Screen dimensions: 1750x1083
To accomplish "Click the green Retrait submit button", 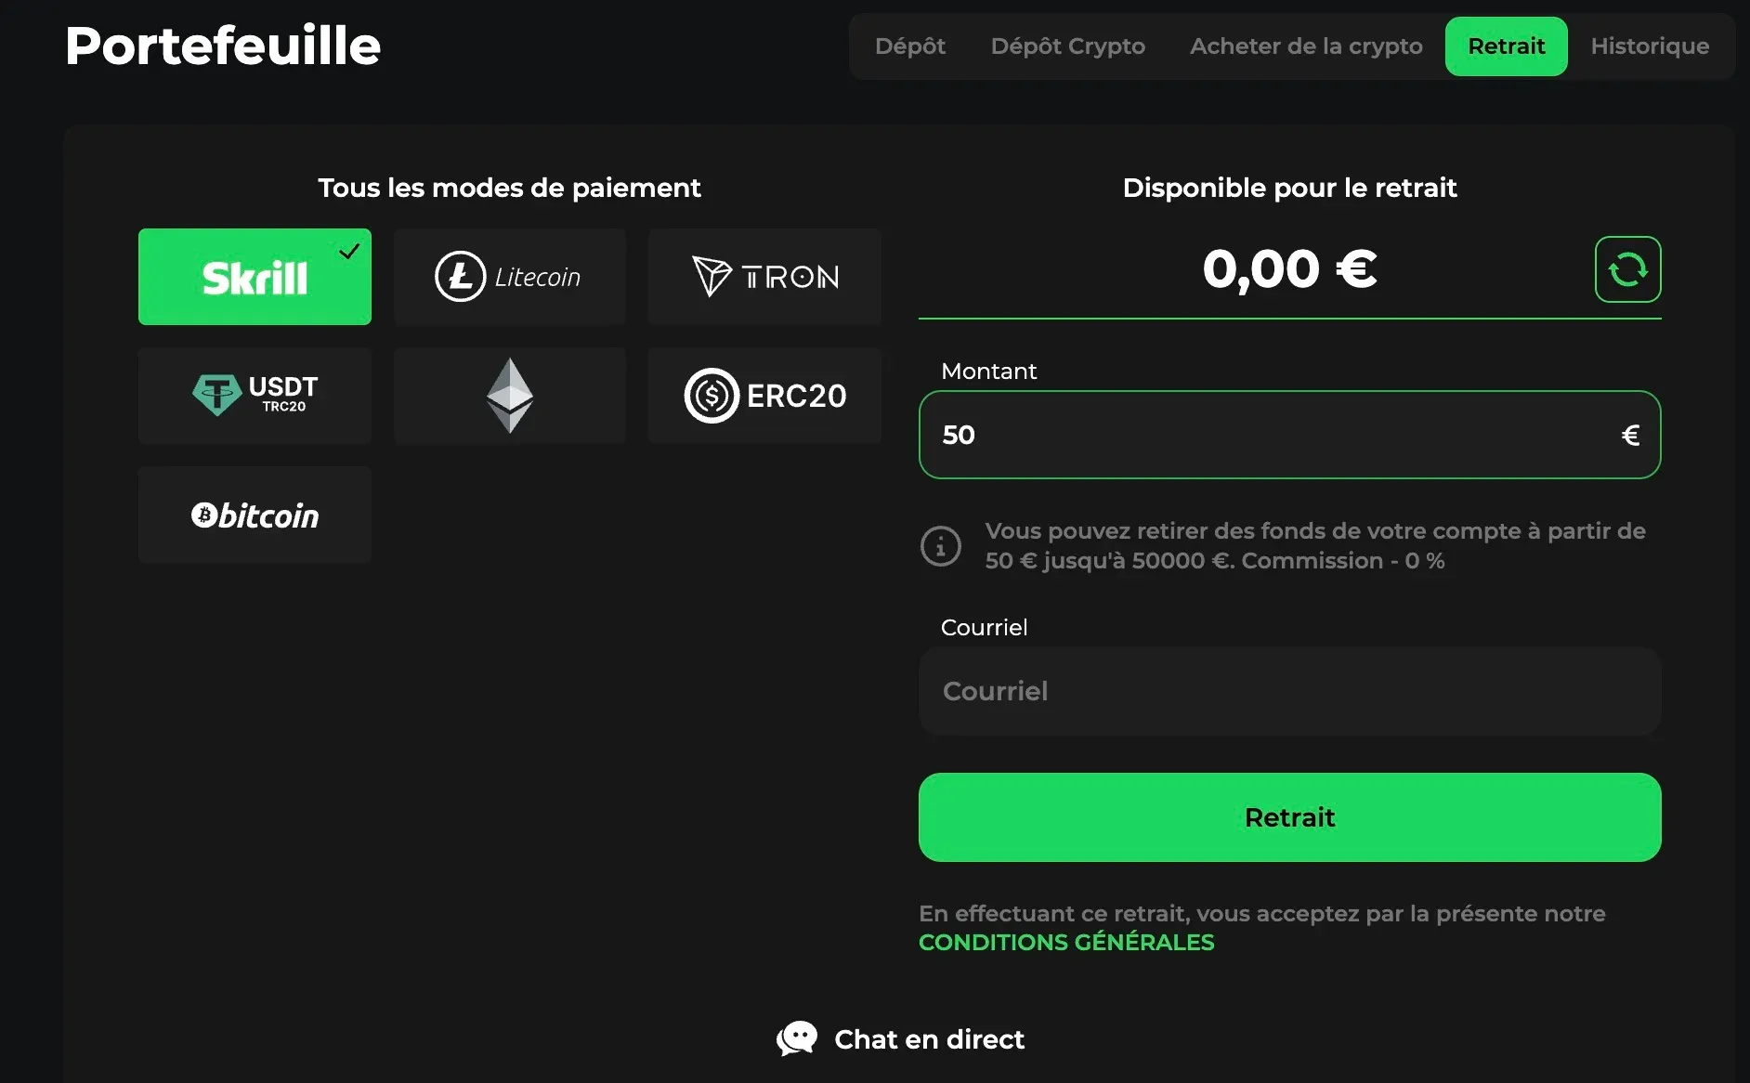I will coord(1289,817).
